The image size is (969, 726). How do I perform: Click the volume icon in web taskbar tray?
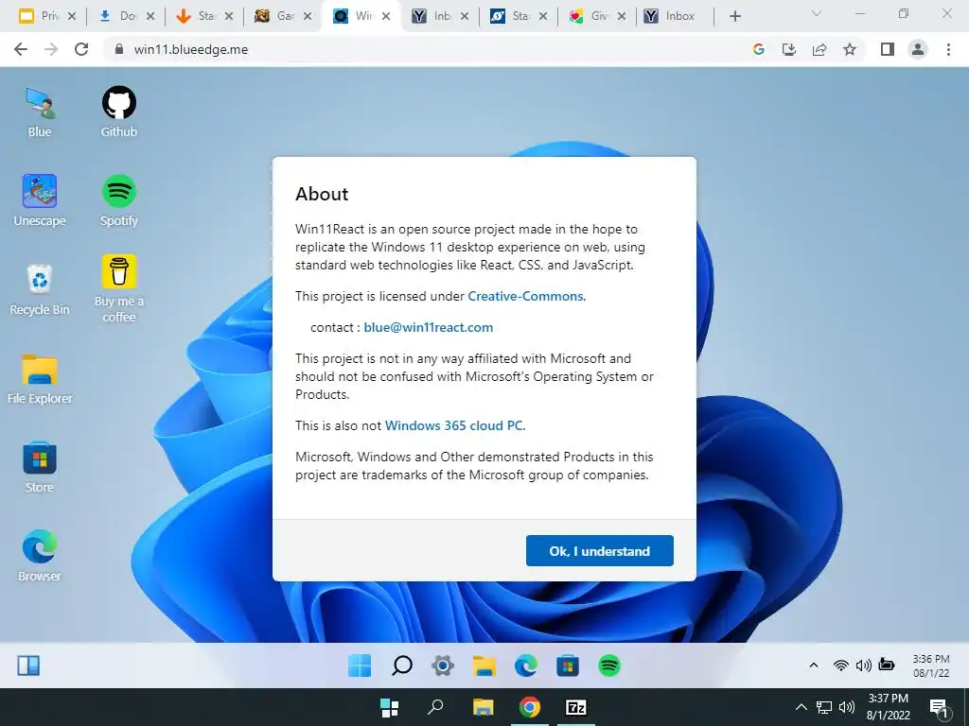863,665
